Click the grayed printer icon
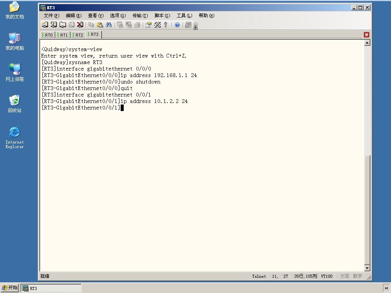The height and width of the screenshot is (293, 391). coord(137,25)
